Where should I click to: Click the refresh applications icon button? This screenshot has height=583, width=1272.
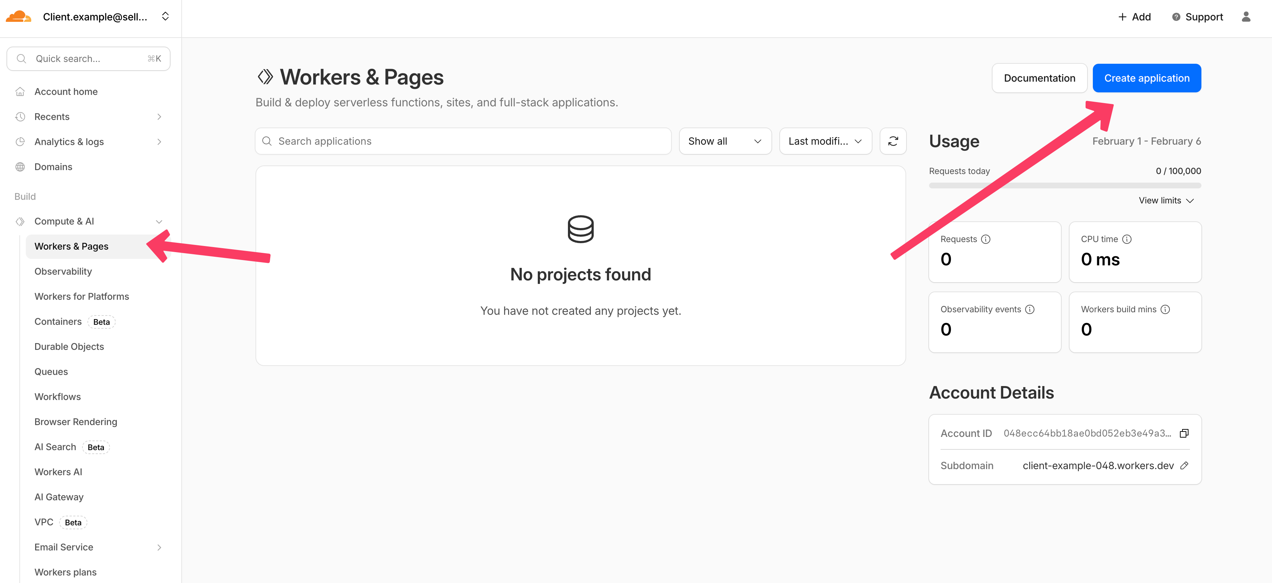pos(893,141)
